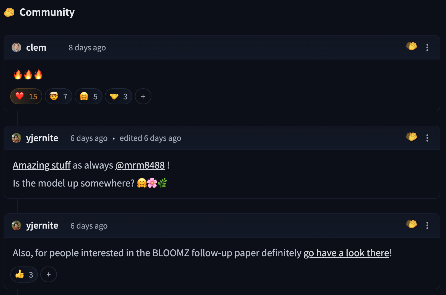Add a reaction to the BLOOMZ comment
Image resolution: width=446 pixels, height=295 pixels.
[x=49, y=275]
